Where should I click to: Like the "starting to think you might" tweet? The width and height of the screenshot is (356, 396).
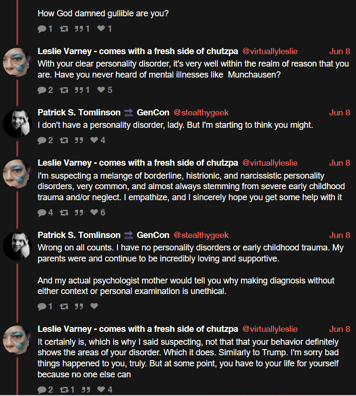pyautogui.click(x=98, y=140)
